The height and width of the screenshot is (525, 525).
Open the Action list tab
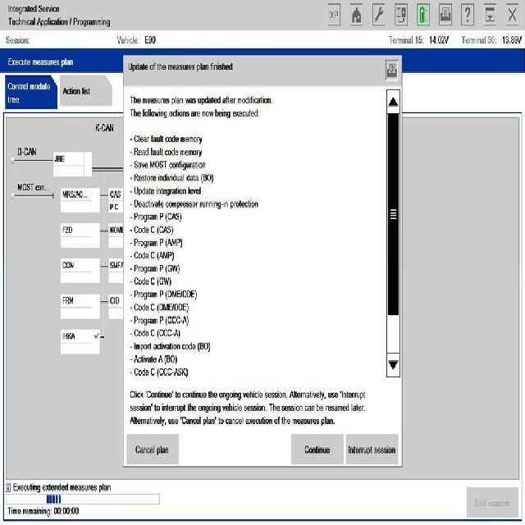tap(85, 91)
